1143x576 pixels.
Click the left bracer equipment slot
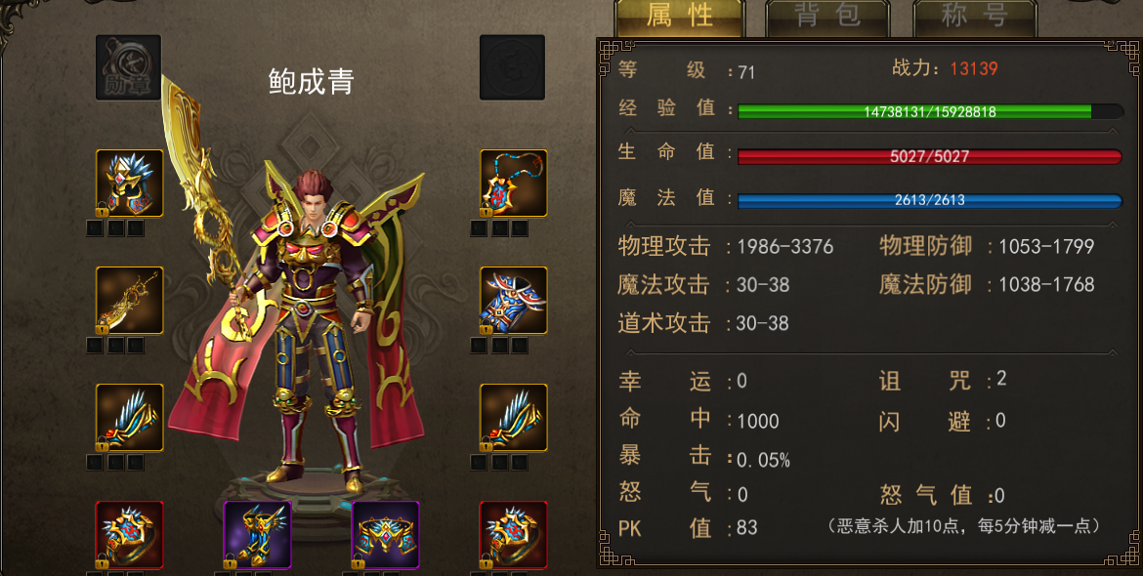pyautogui.click(x=130, y=417)
